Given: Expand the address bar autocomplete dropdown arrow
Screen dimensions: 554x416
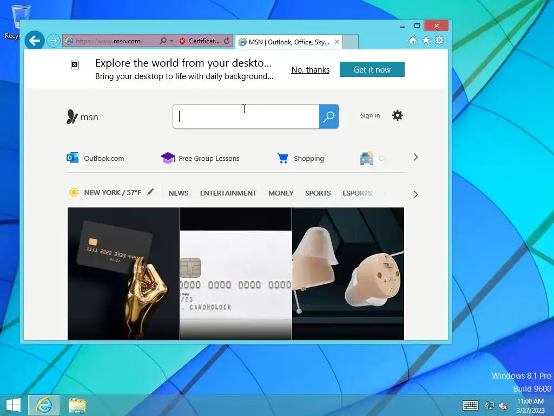Looking at the screenshot, I should 172,41.
